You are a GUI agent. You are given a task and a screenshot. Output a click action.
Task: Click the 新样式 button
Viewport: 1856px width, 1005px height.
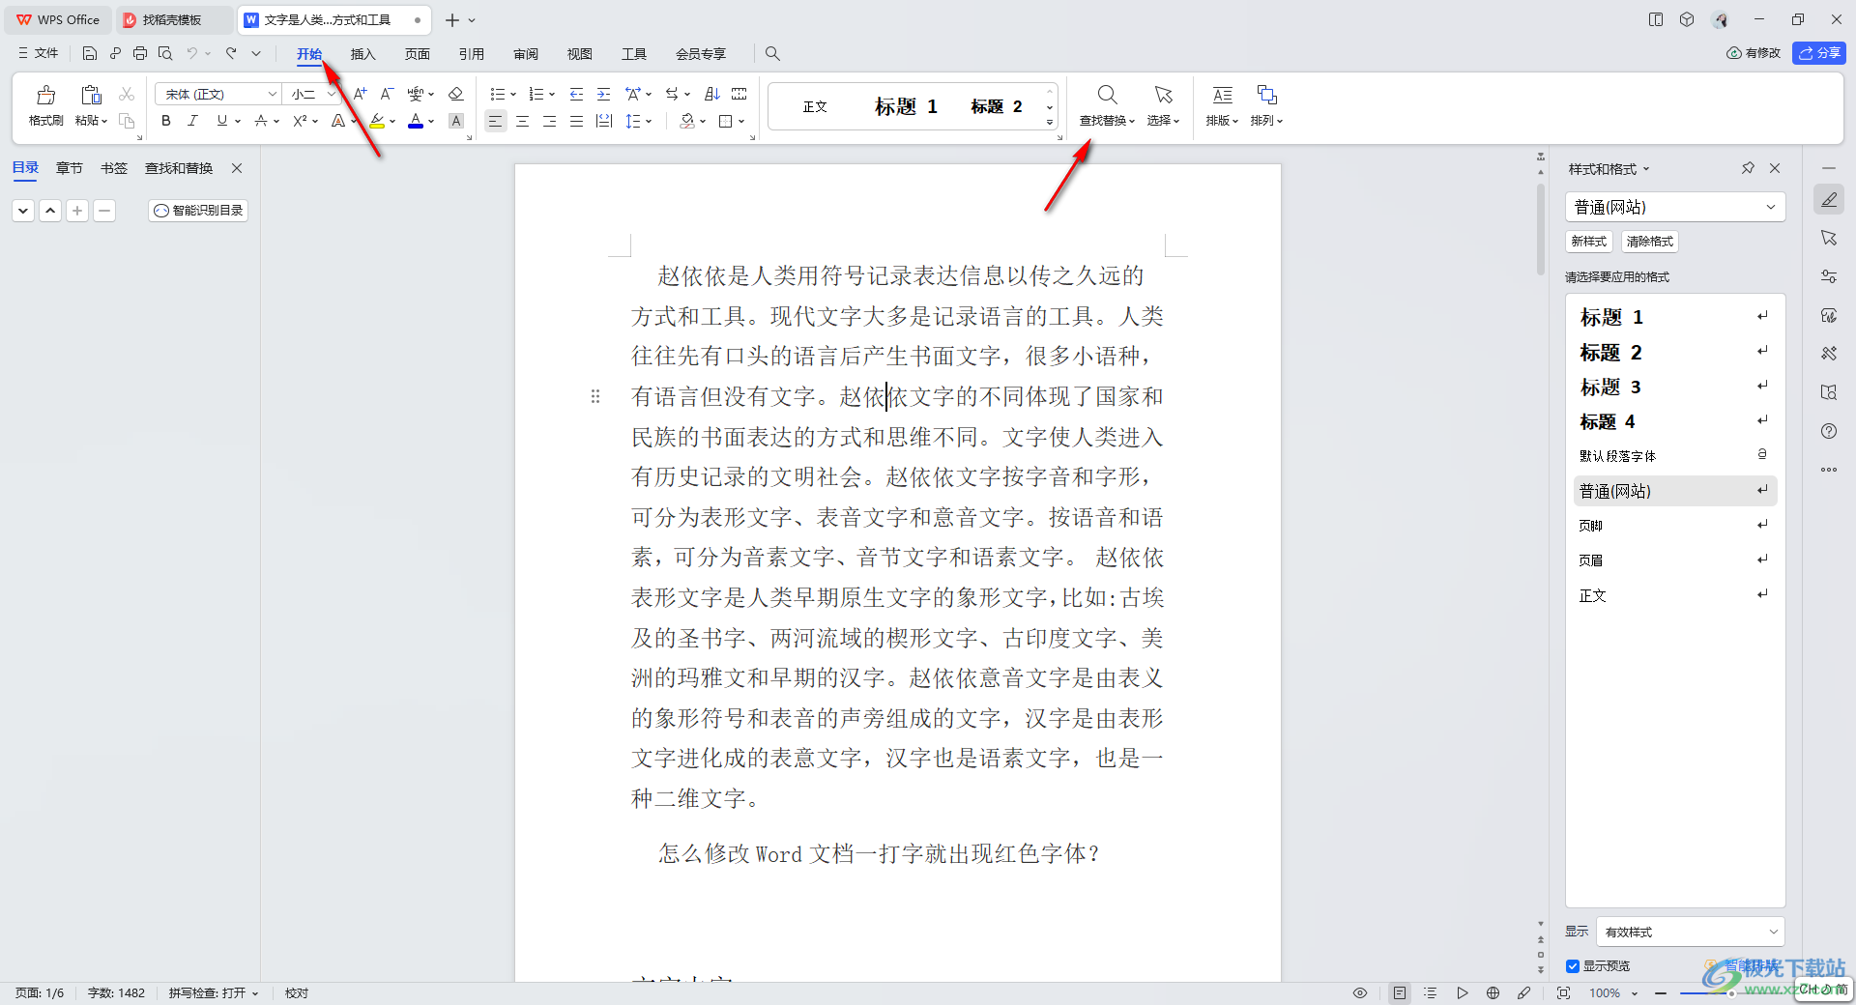[1588, 242]
